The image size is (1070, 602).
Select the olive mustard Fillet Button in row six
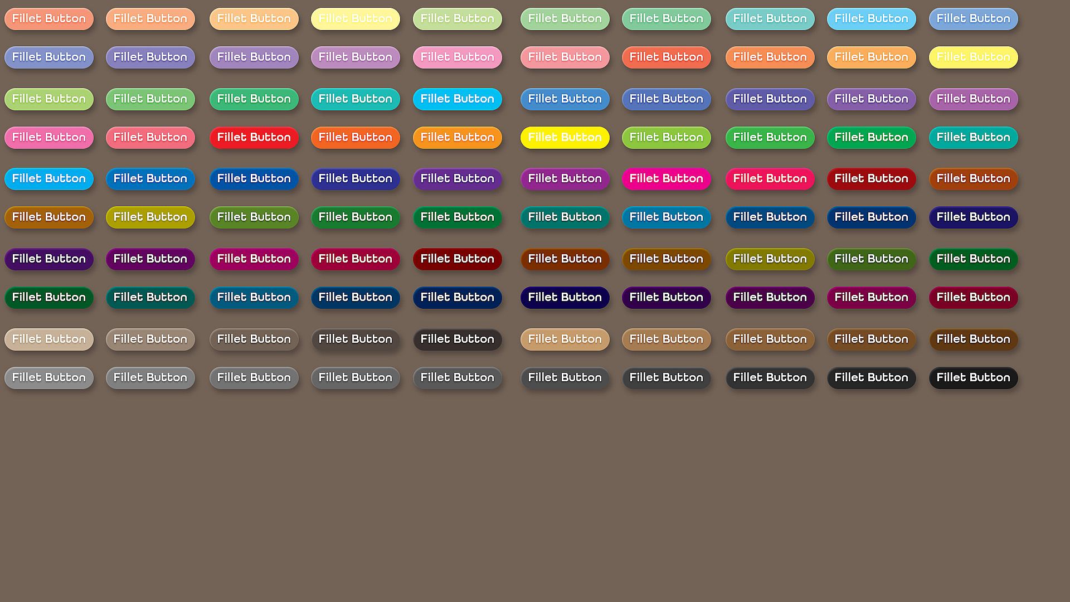click(x=150, y=217)
